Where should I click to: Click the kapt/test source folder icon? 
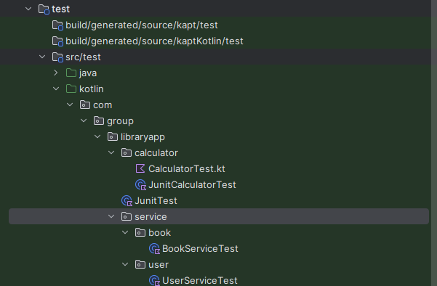(57, 25)
